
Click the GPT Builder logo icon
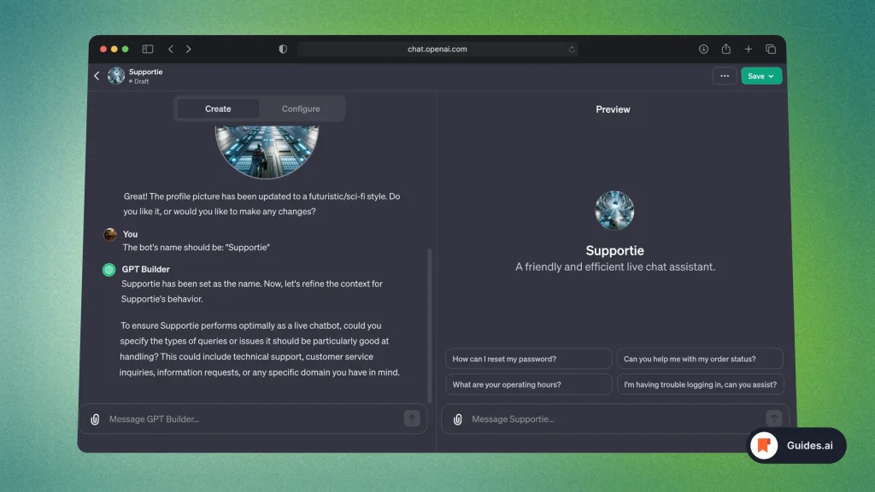coord(109,270)
